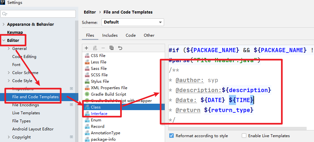Screen dimensions: 314x142
Task: Open Android Layout Editor settings
Action: point(33,129)
